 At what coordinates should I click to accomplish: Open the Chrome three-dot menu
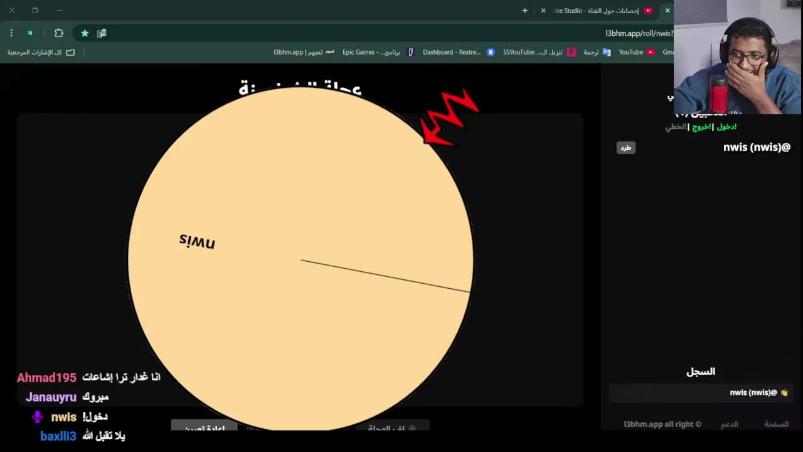11,33
